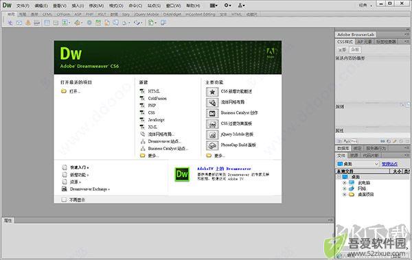Open the Dreamweaver Exchange link

click(x=90, y=189)
